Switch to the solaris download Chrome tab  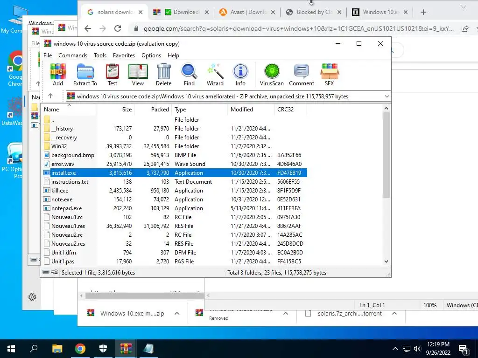click(115, 12)
